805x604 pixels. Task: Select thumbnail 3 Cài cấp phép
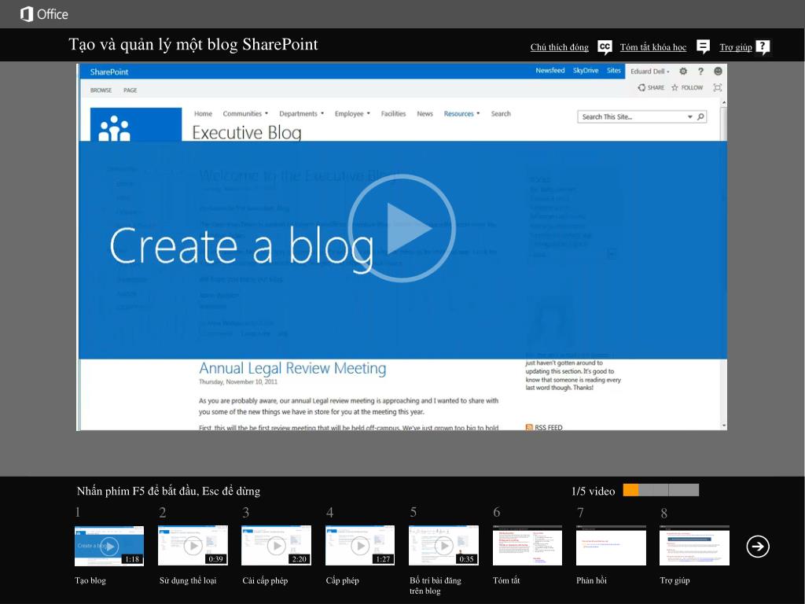pyautogui.click(x=276, y=546)
